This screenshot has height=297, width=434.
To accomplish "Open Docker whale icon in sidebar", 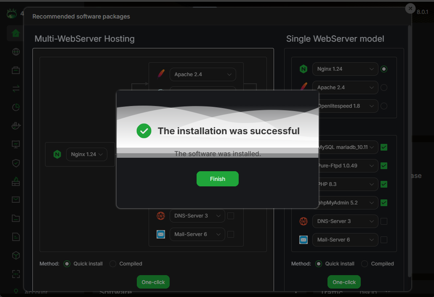I will 16,126.
